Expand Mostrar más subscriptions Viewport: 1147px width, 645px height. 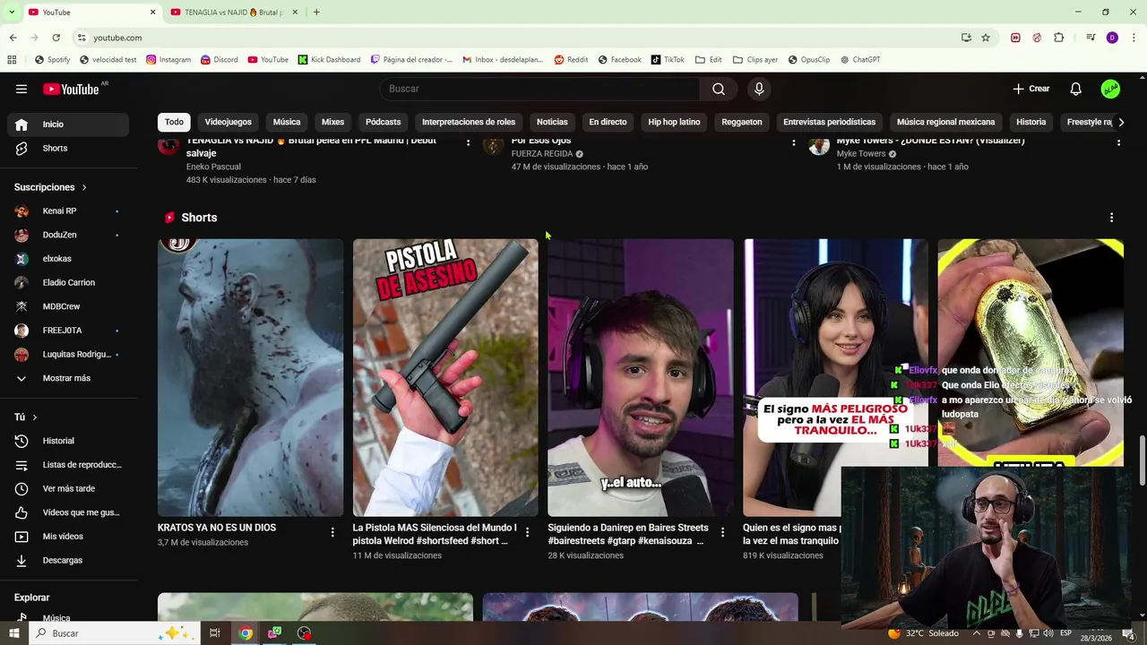[68, 378]
